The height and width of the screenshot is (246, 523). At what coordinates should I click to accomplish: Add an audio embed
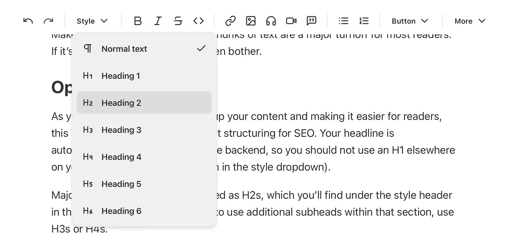[271, 21]
